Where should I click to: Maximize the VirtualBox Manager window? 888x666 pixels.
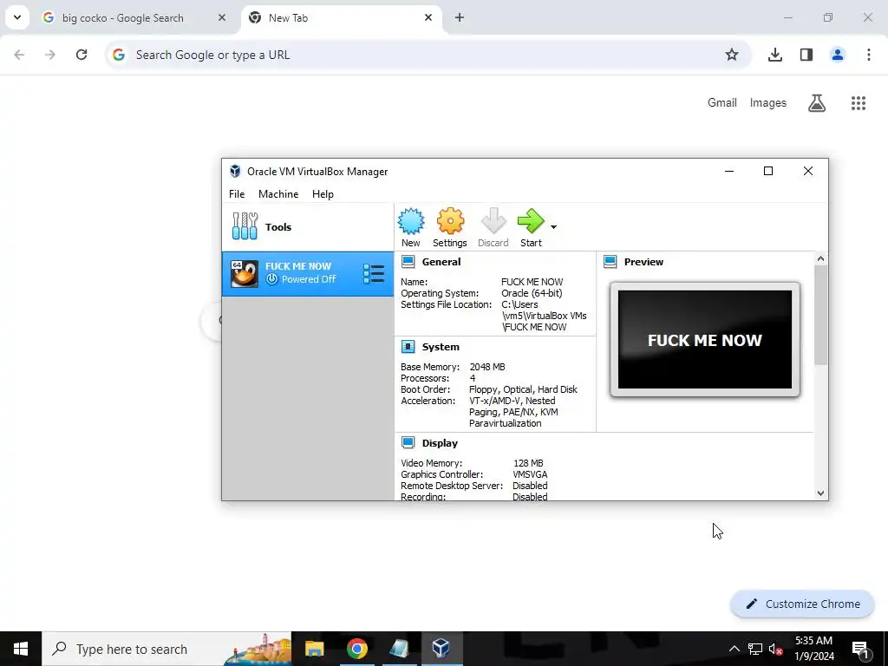pos(768,171)
